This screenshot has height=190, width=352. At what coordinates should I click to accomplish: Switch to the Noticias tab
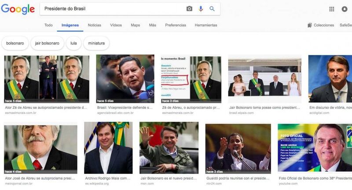(94, 25)
